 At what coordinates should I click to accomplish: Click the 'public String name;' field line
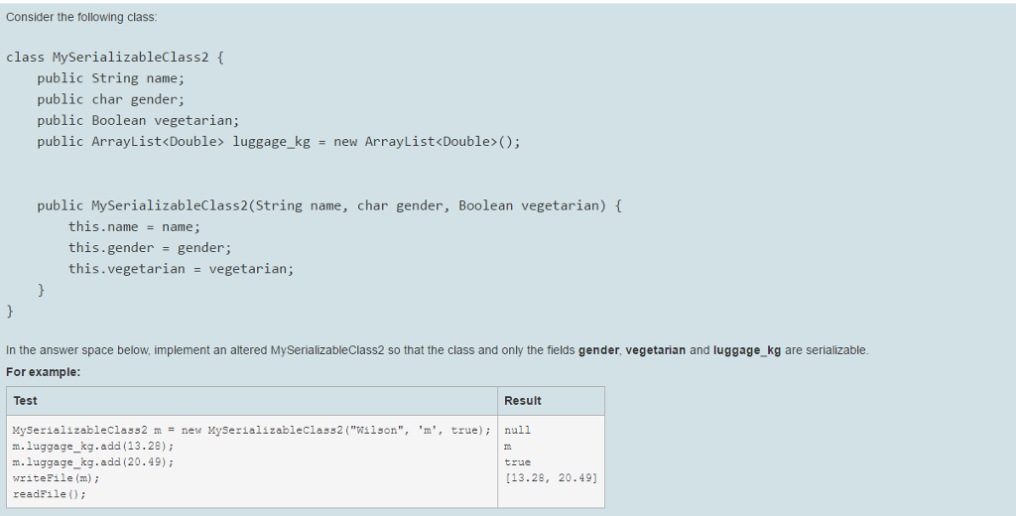[x=111, y=77]
